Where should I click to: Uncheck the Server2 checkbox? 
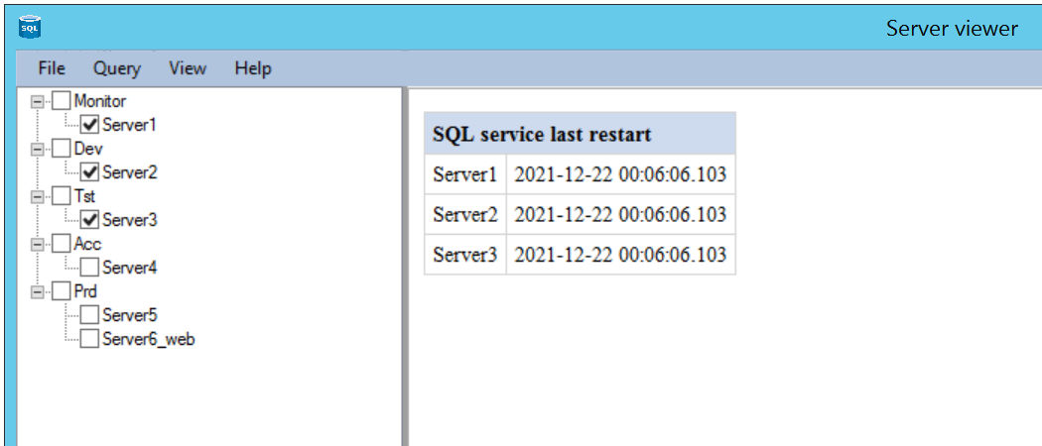click(90, 172)
